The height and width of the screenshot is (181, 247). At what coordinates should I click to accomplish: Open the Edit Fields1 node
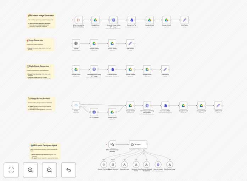(130, 43)
